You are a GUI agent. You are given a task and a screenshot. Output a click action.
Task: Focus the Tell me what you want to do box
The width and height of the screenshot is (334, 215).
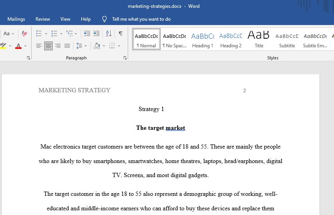(x=141, y=19)
